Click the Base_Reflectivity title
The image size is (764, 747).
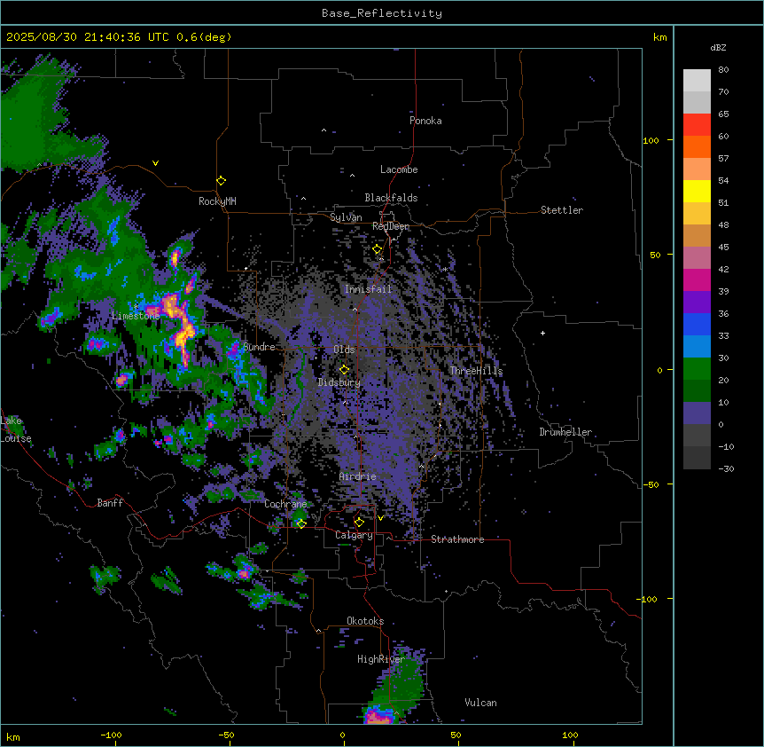click(x=382, y=13)
